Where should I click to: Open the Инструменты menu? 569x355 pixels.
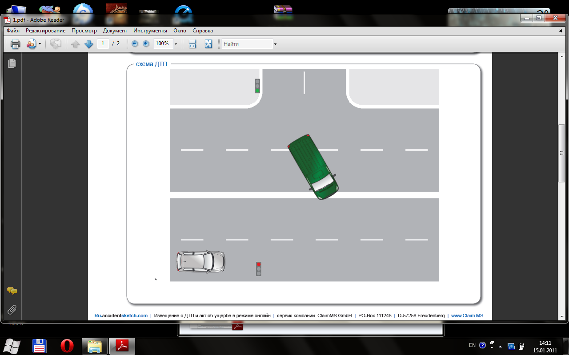click(150, 31)
